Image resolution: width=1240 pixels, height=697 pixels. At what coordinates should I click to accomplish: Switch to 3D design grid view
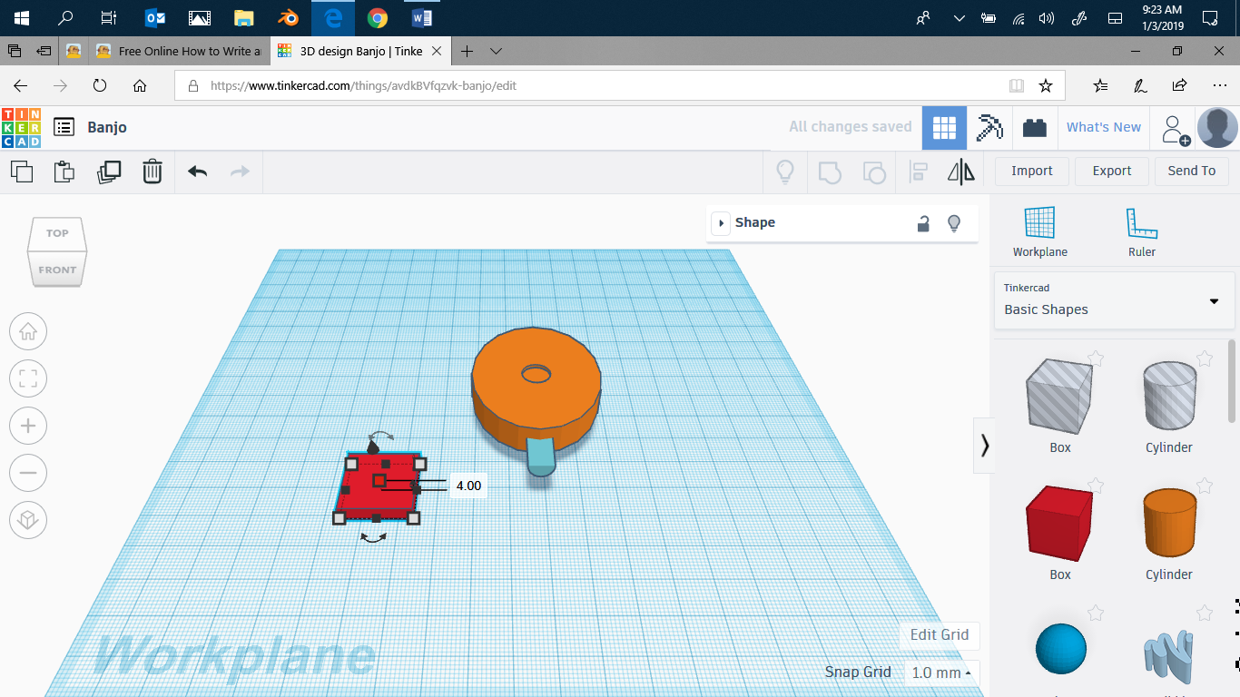click(944, 128)
